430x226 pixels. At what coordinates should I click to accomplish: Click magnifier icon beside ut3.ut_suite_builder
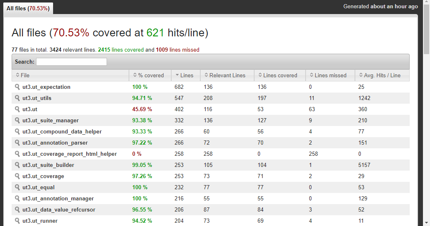17,165
